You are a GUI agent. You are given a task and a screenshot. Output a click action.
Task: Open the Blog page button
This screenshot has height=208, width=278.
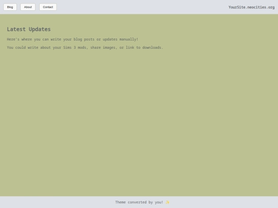10,7
